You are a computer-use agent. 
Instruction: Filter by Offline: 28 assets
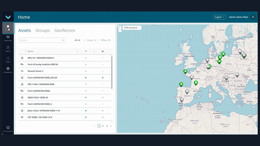[105, 40]
